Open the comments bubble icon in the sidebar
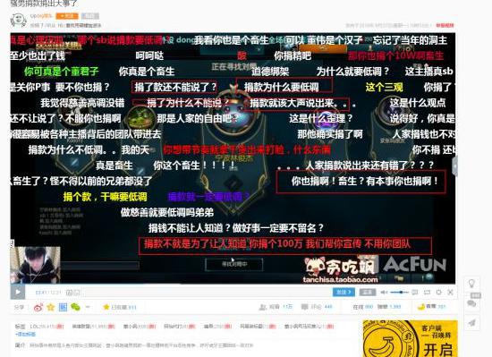The height and width of the screenshot is (357, 492). tap(471, 303)
